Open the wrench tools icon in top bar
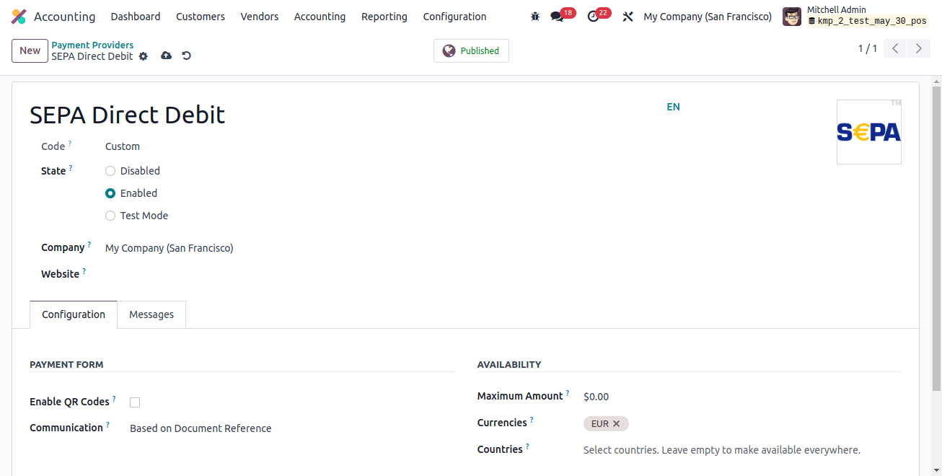This screenshot has width=942, height=476. [x=628, y=17]
